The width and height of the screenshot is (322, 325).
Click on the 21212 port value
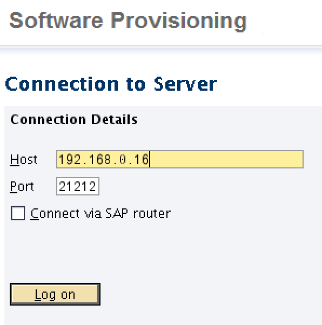77,186
